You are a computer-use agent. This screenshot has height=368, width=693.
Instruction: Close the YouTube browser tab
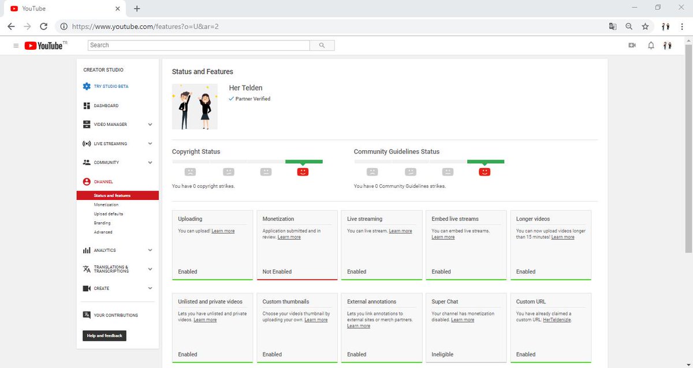pyautogui.click(x=117, y=9)
